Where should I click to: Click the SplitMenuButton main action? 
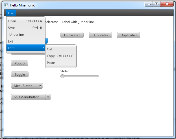tap(28, 97)
